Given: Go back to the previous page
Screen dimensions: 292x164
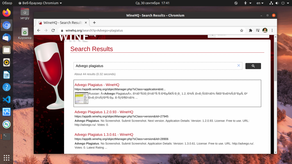Looking at the screenshot, I should (x=39, y=30).
